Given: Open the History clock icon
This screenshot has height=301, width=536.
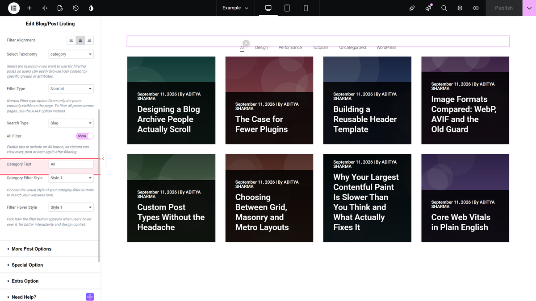Looking at the screenshot, I should (76, 8).
